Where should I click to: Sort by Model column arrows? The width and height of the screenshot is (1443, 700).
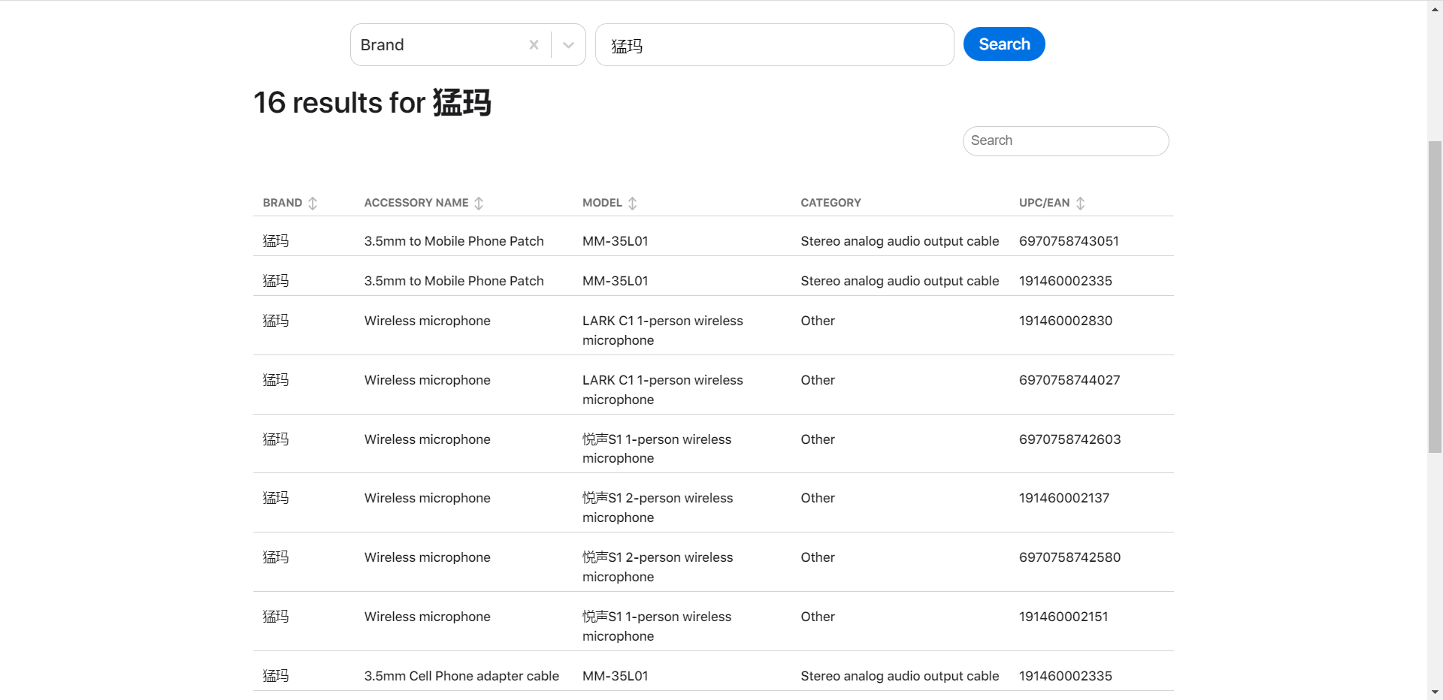point(632,203)
